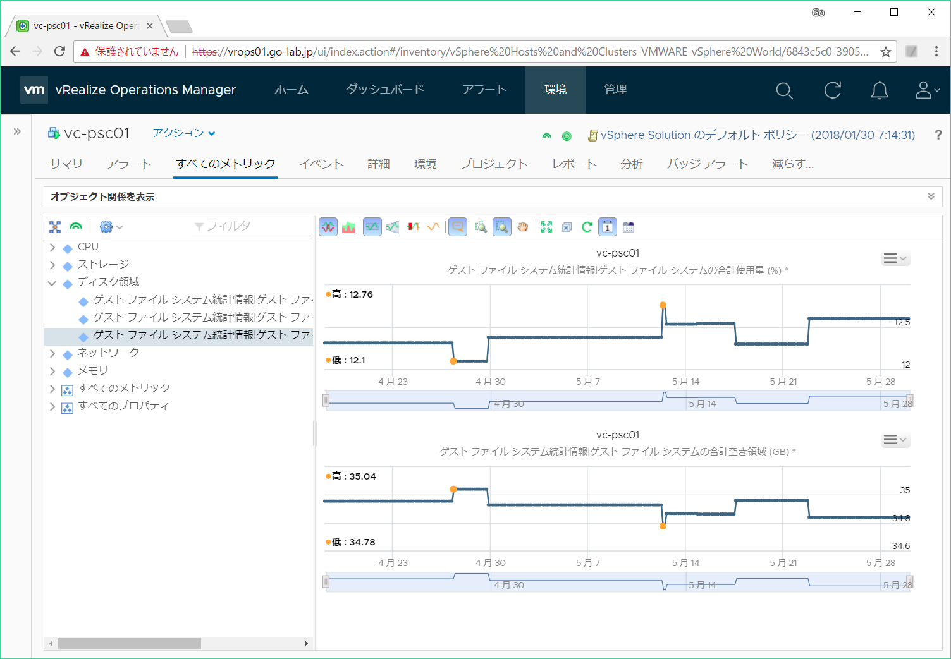This screenshot has width=951, height=659.
Task: Open the vSphere Solution default policy link
Action: [x=758, y=135]
